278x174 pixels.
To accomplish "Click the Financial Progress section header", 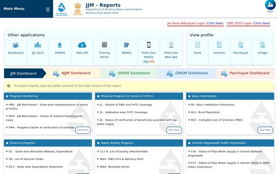I will click(x=48, y=143).
